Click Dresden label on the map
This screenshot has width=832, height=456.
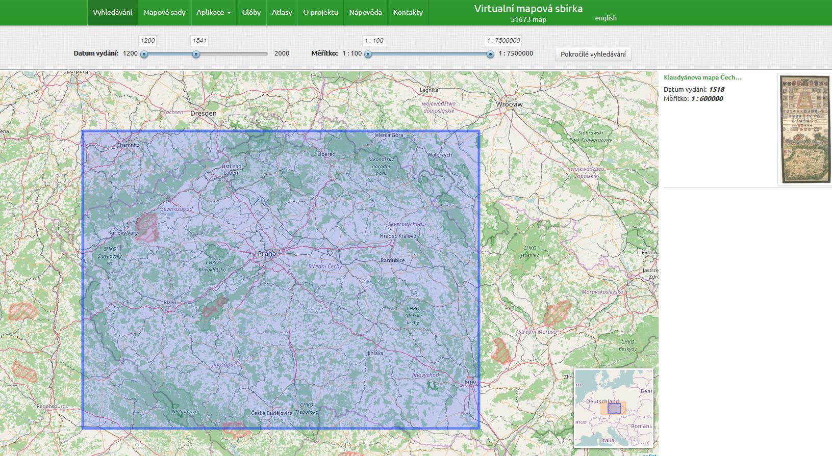(x=204, y=113)
